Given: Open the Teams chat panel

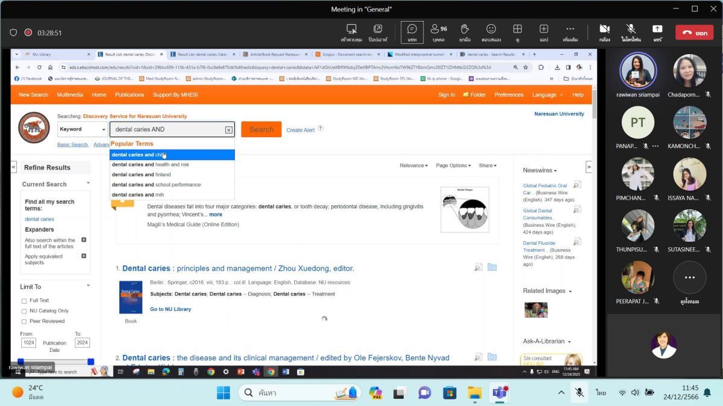Looking at the screenshot, I should pyautogui.click(x=412, y=32).
